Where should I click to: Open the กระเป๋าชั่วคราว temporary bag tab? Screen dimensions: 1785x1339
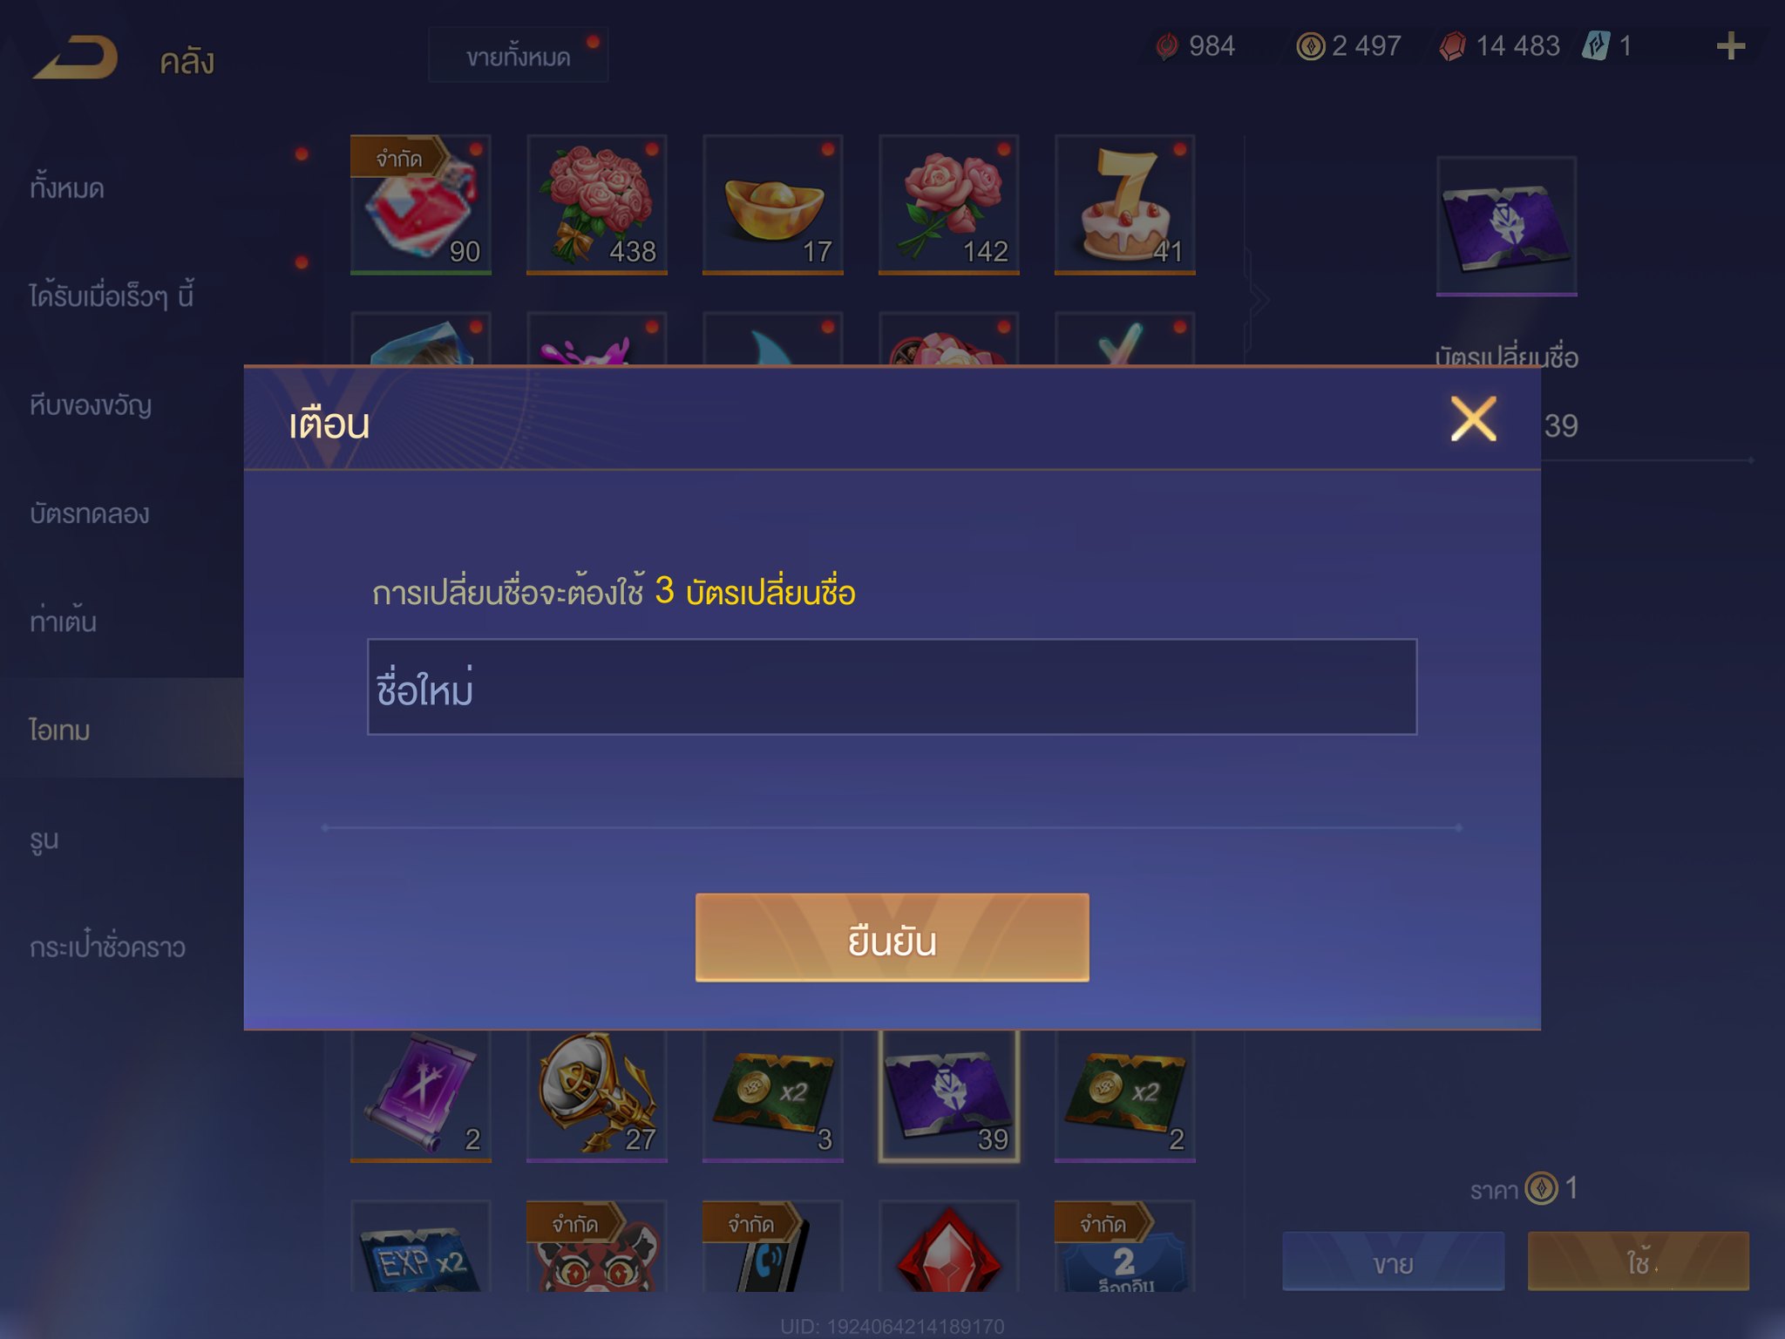click(107, 946)
